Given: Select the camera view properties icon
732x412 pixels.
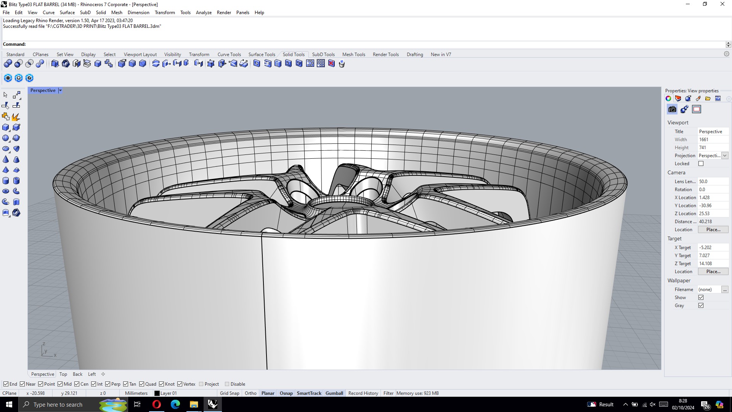Looking at the screenshot, I should pos(672,109).
